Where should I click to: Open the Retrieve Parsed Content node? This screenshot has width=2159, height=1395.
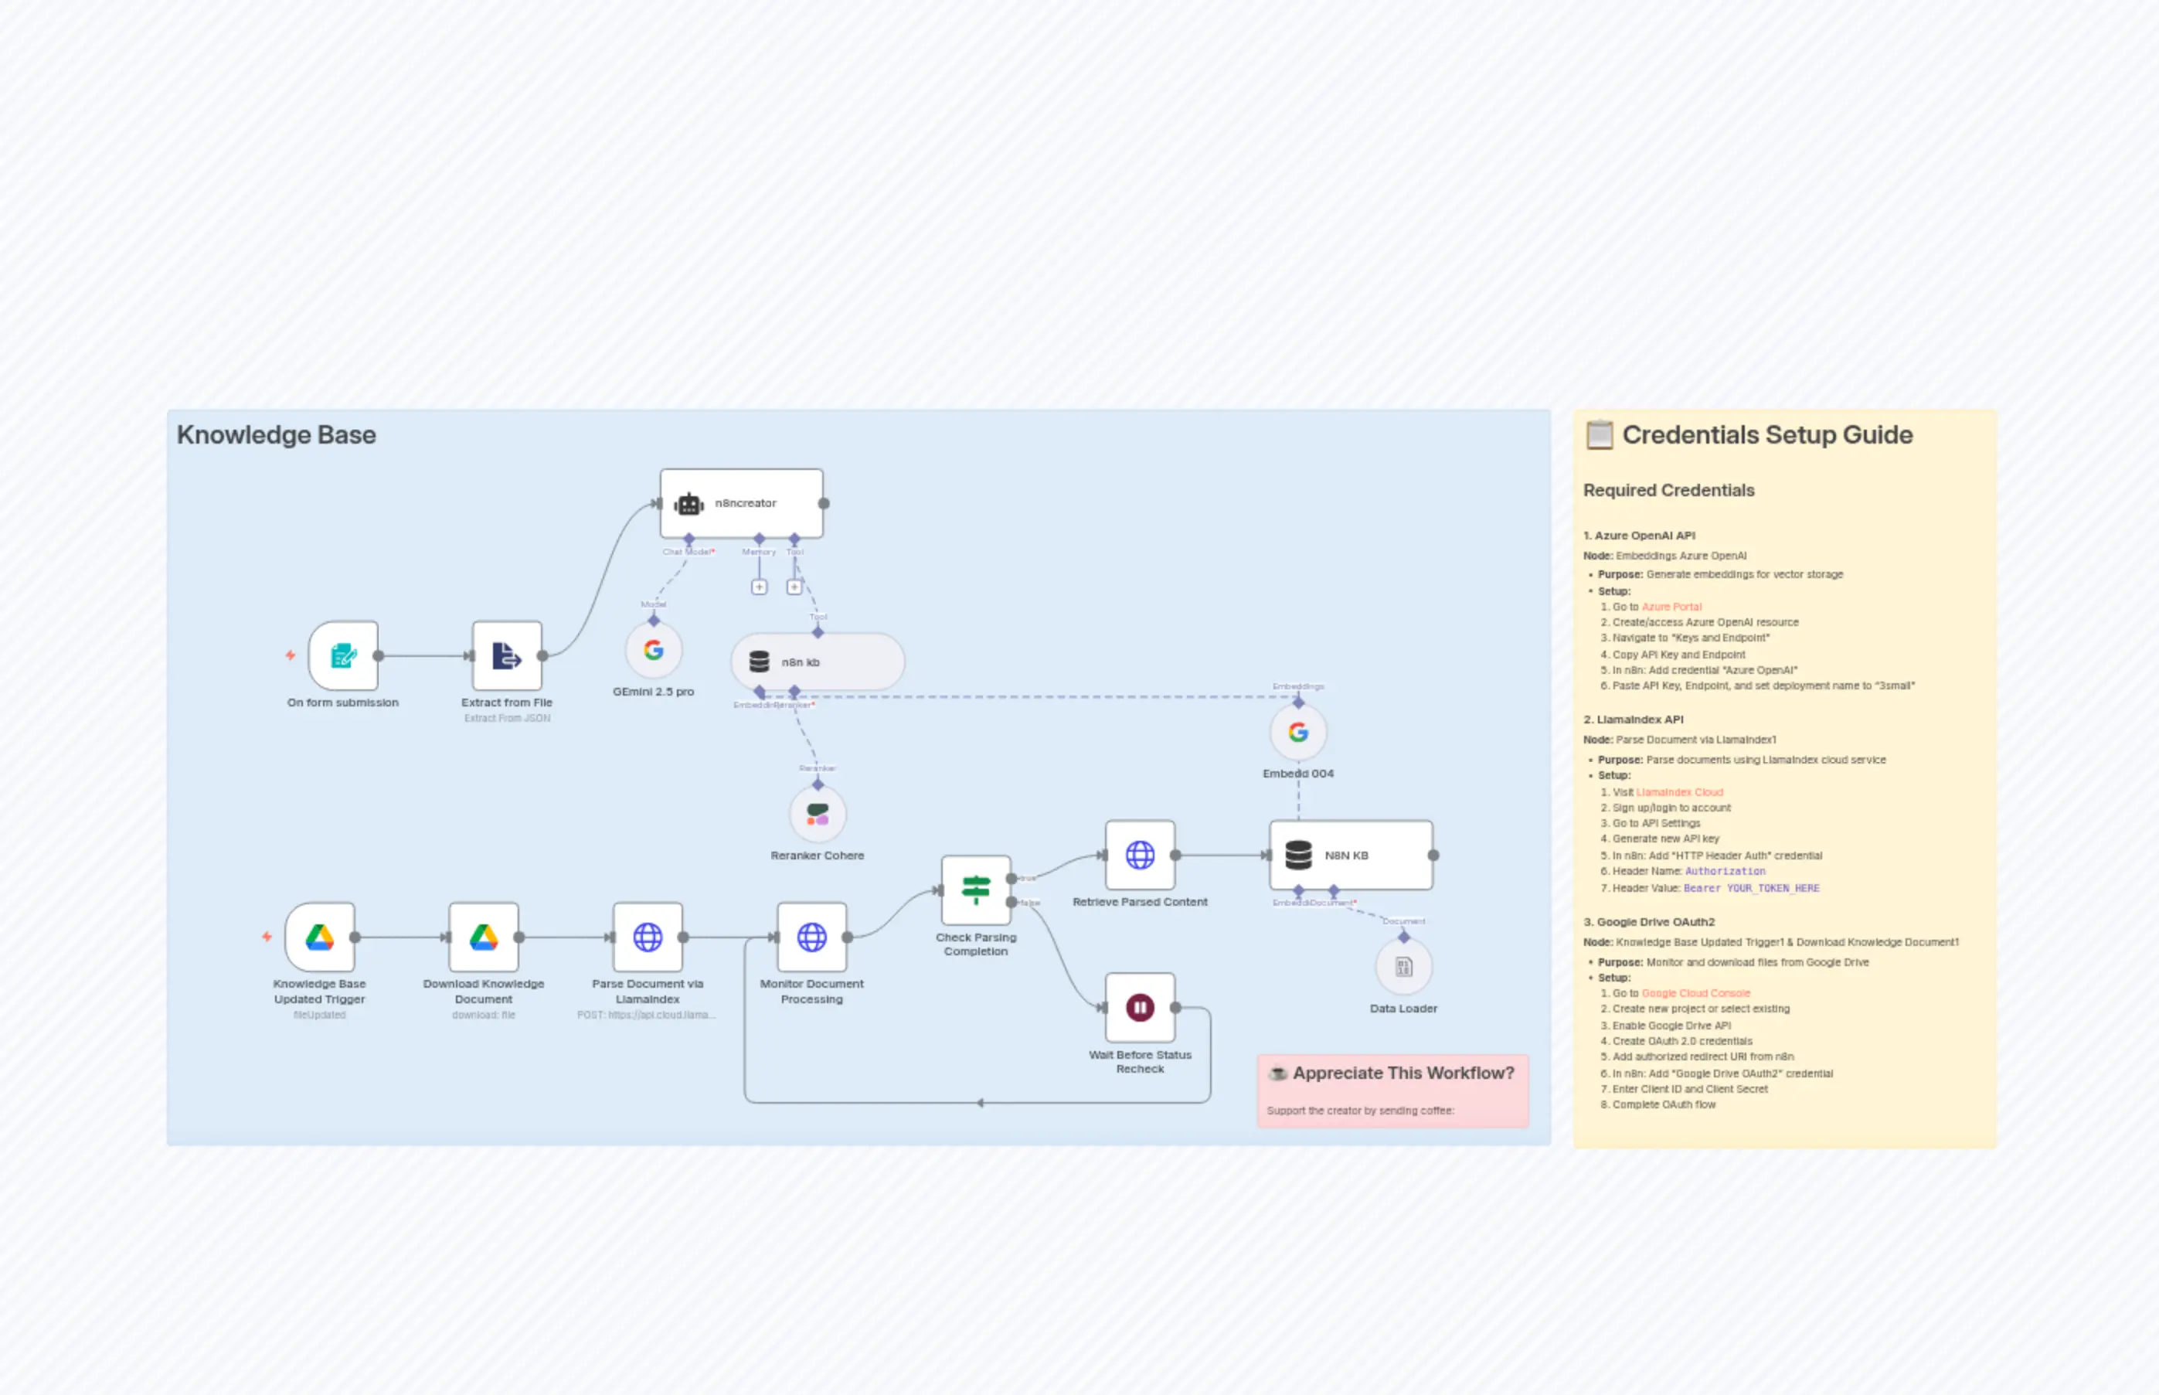(1139, 853)
